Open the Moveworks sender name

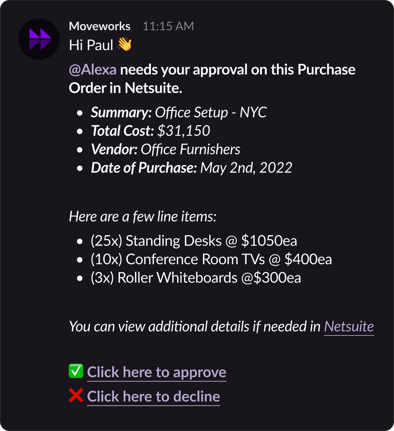click(100, 26)
